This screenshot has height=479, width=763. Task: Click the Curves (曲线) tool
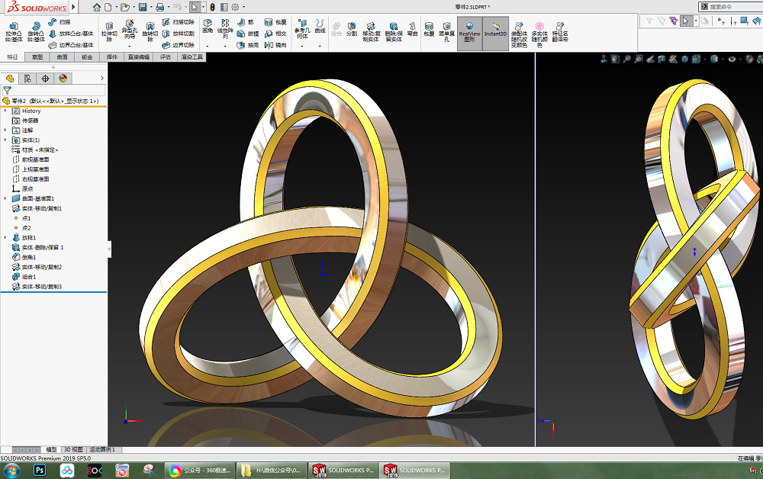pos(320,26)
